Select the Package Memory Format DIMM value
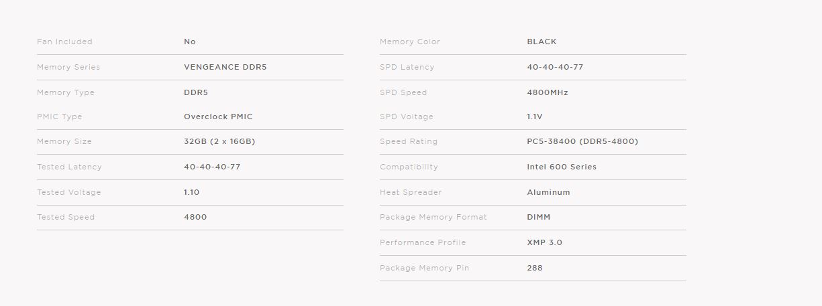The width and height of the screenshot is (822, 306). click(539, 217)
